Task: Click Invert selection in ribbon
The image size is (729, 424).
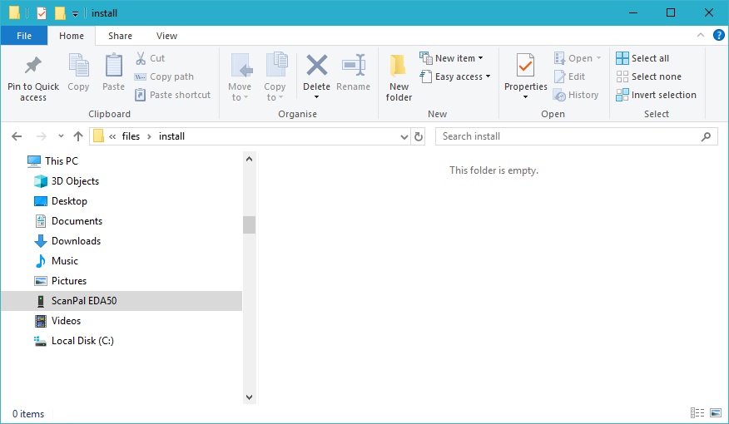Action: click(x=656, y=95)
